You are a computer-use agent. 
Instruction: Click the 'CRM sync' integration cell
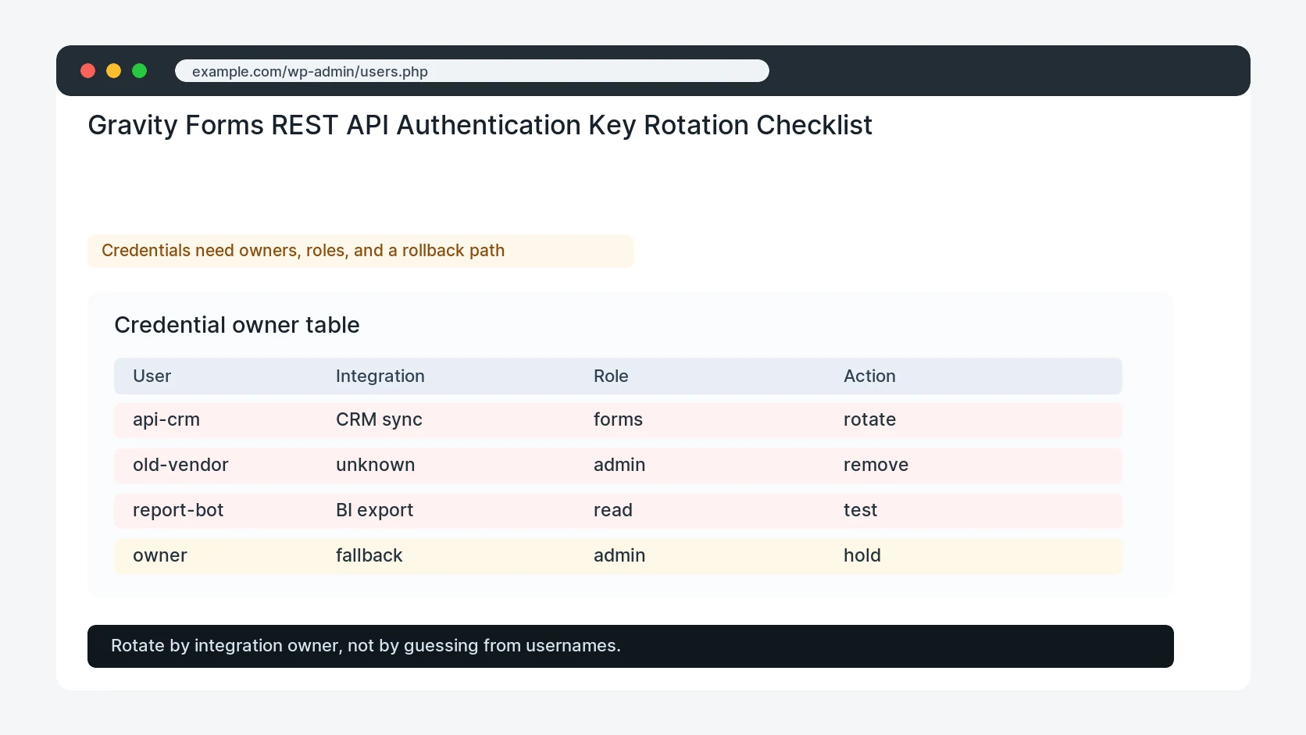point(379,420)
